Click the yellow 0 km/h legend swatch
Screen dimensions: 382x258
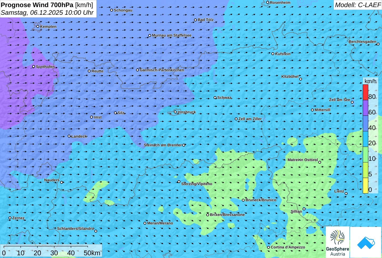click(x=365, y=186)
